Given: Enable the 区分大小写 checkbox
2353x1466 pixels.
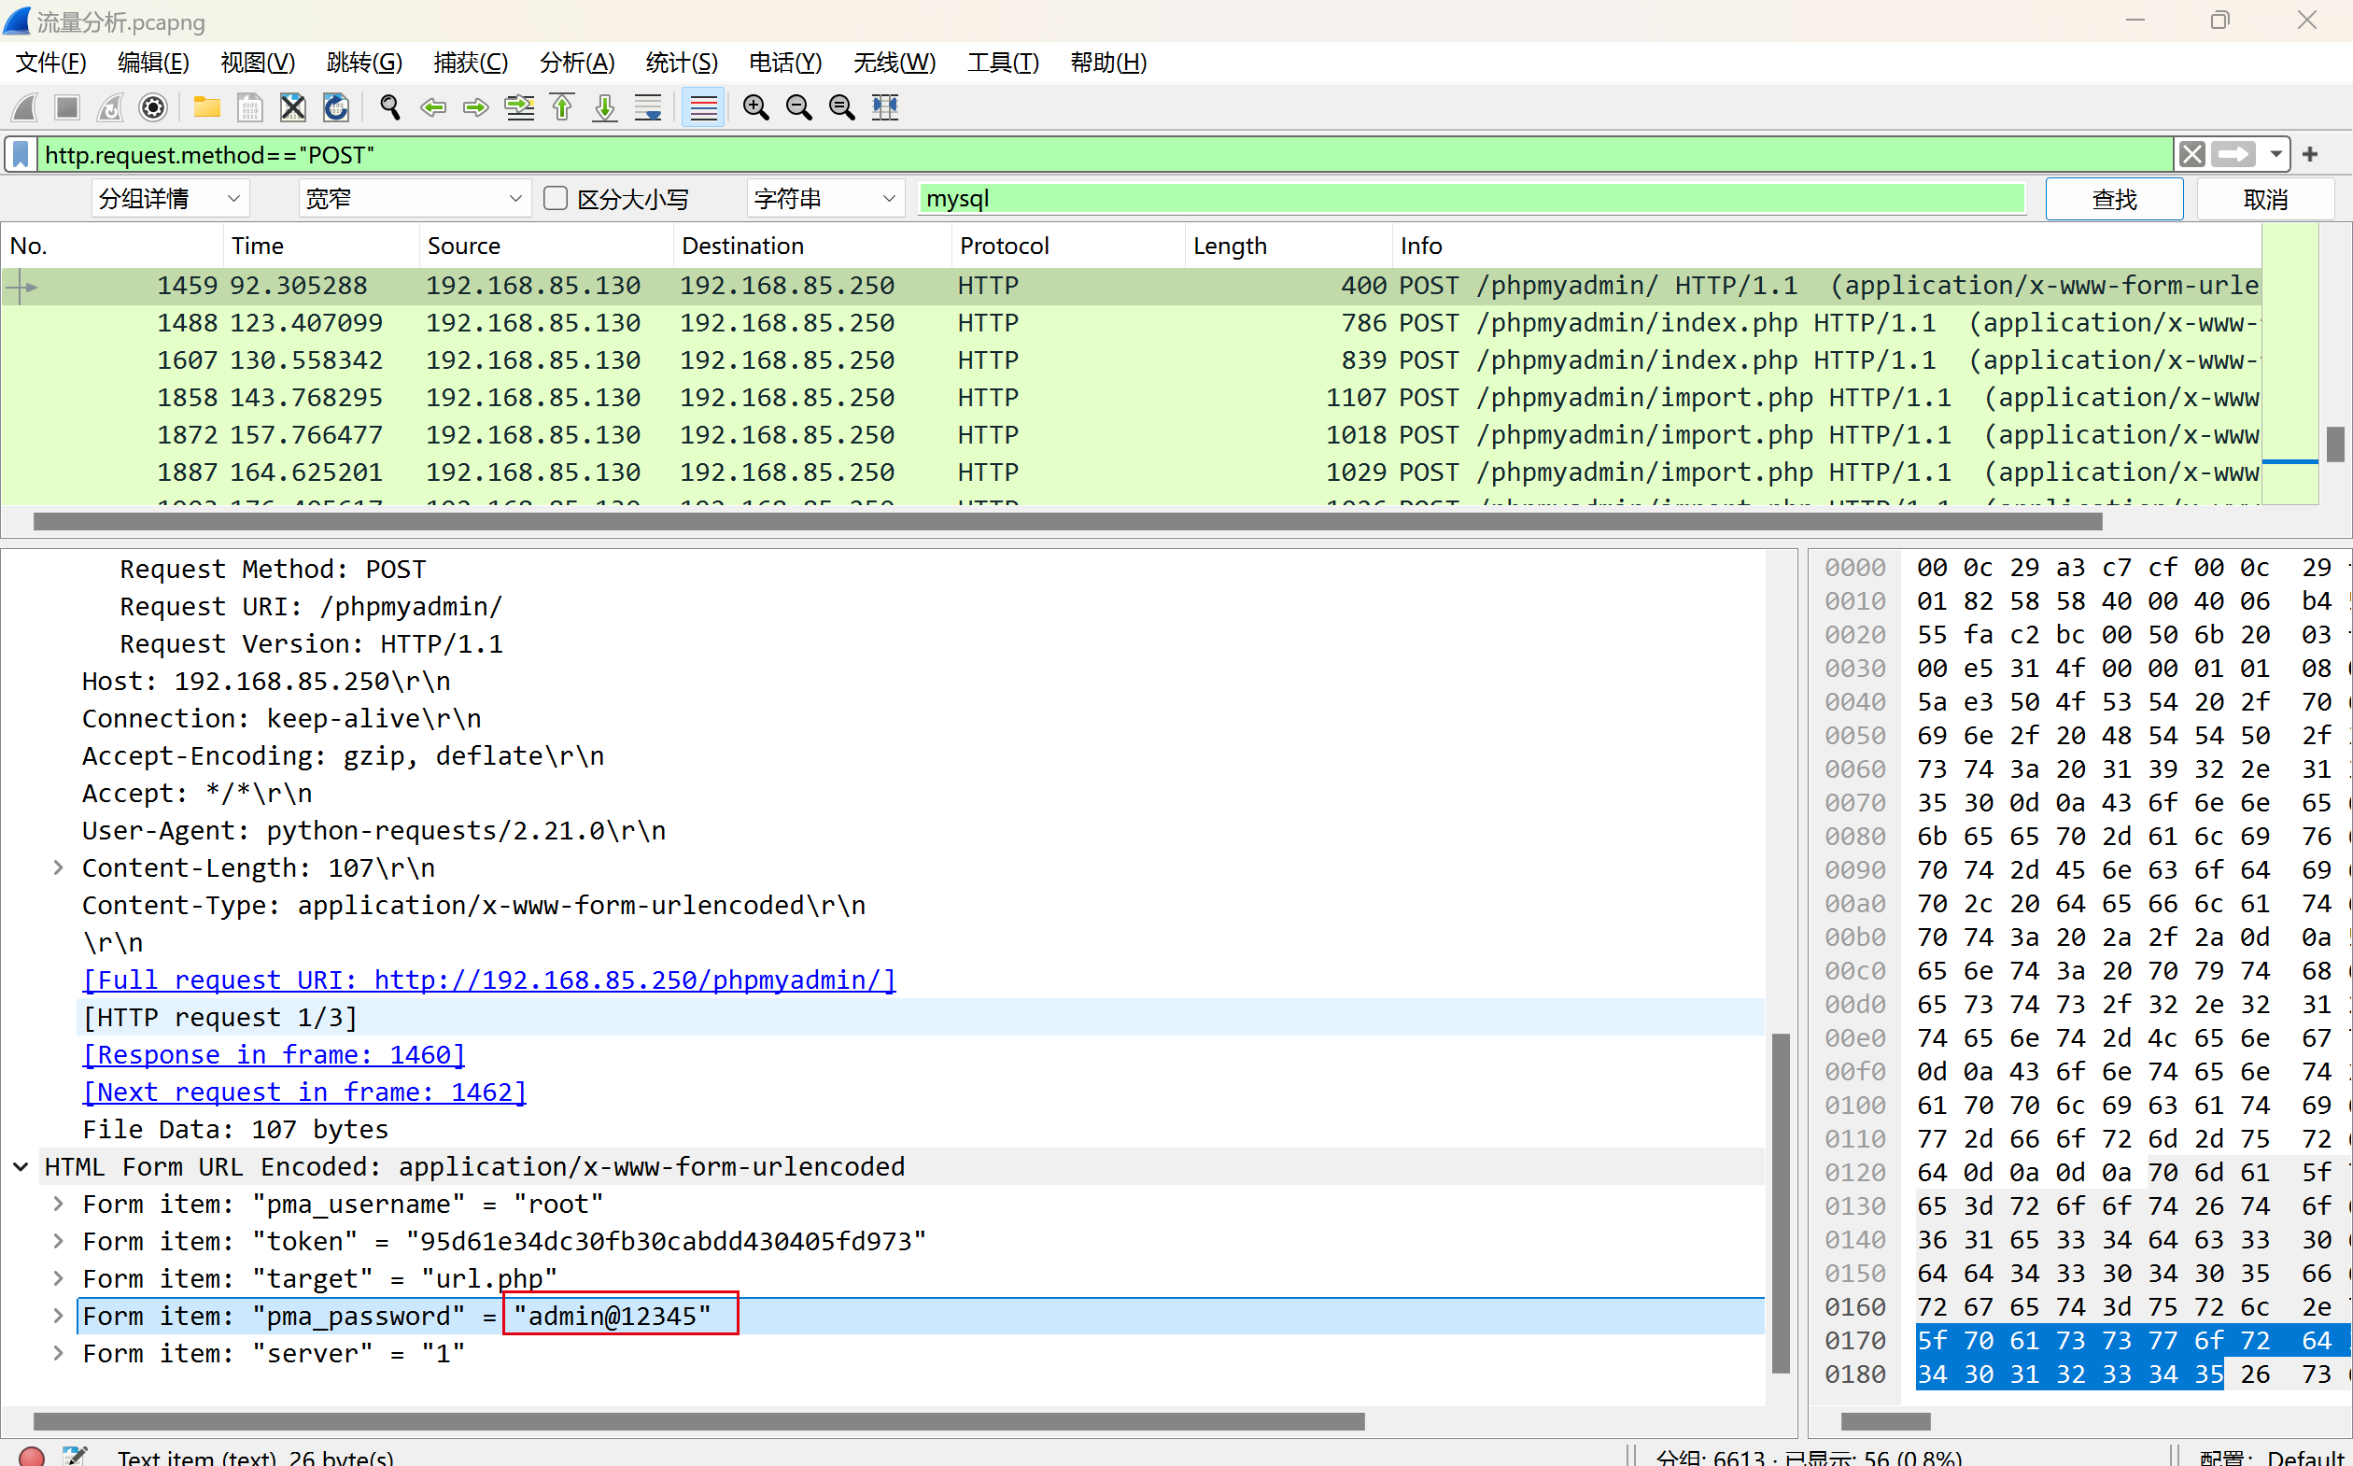Looking at the screenshot, I should 556,198.
